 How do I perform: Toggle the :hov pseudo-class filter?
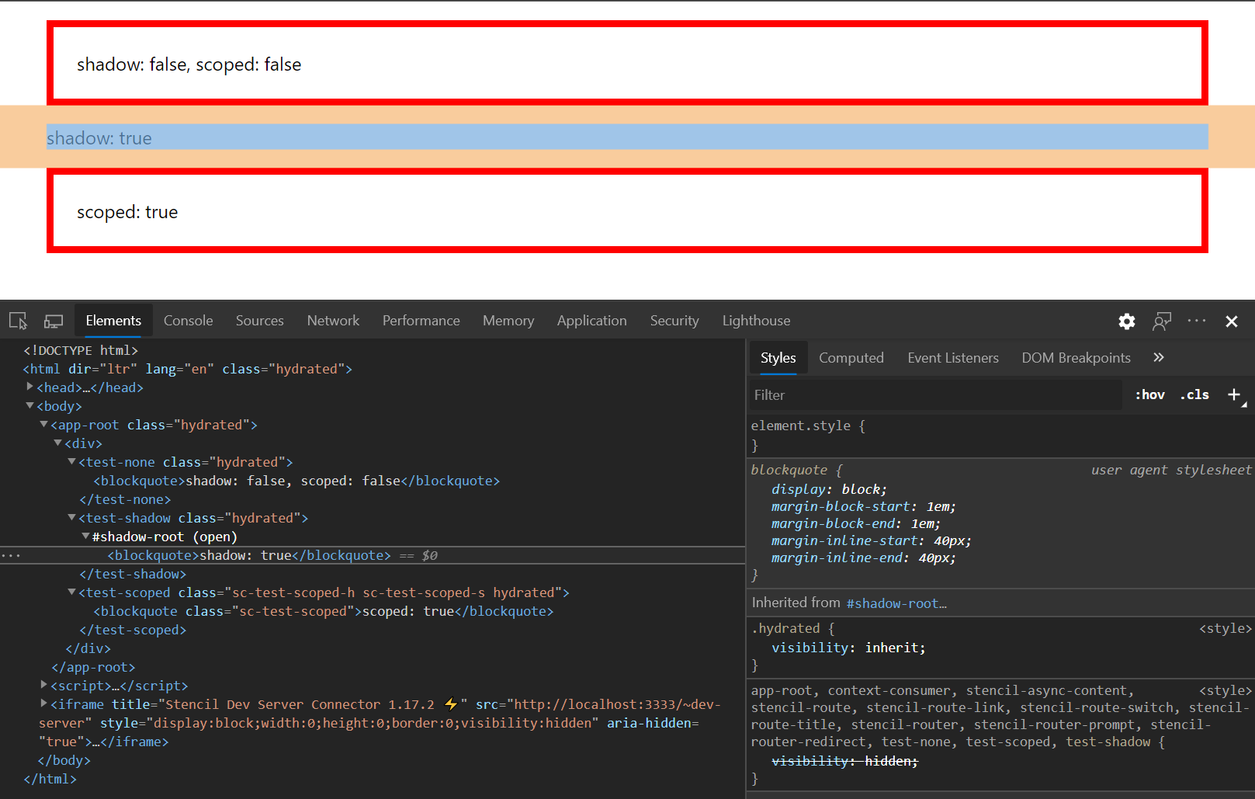[1149, 394]
